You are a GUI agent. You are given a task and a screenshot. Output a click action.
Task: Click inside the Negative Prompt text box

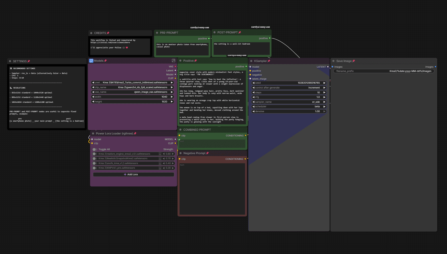(x=212, y=188)
